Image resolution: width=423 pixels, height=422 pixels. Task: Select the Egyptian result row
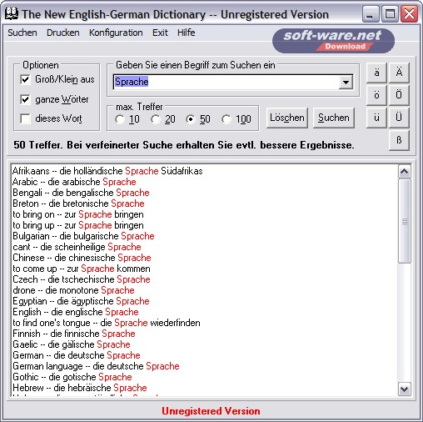click(81, 301)
